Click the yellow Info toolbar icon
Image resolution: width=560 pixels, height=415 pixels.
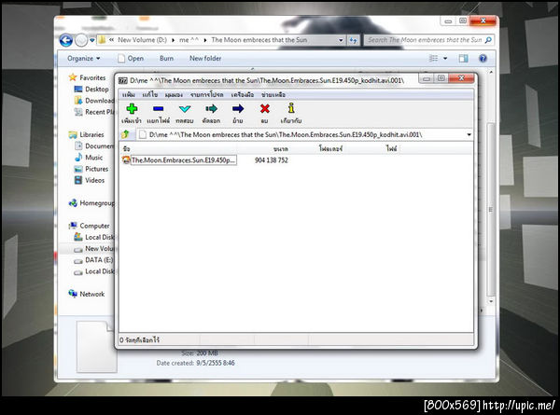tap(291, 108)
